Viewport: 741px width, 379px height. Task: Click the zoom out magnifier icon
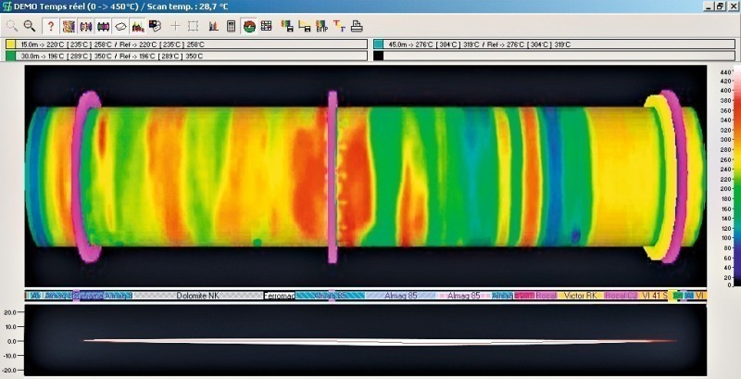tap(29, 26)
